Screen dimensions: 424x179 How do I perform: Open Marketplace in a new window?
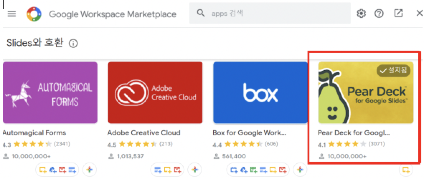(398, 14)
